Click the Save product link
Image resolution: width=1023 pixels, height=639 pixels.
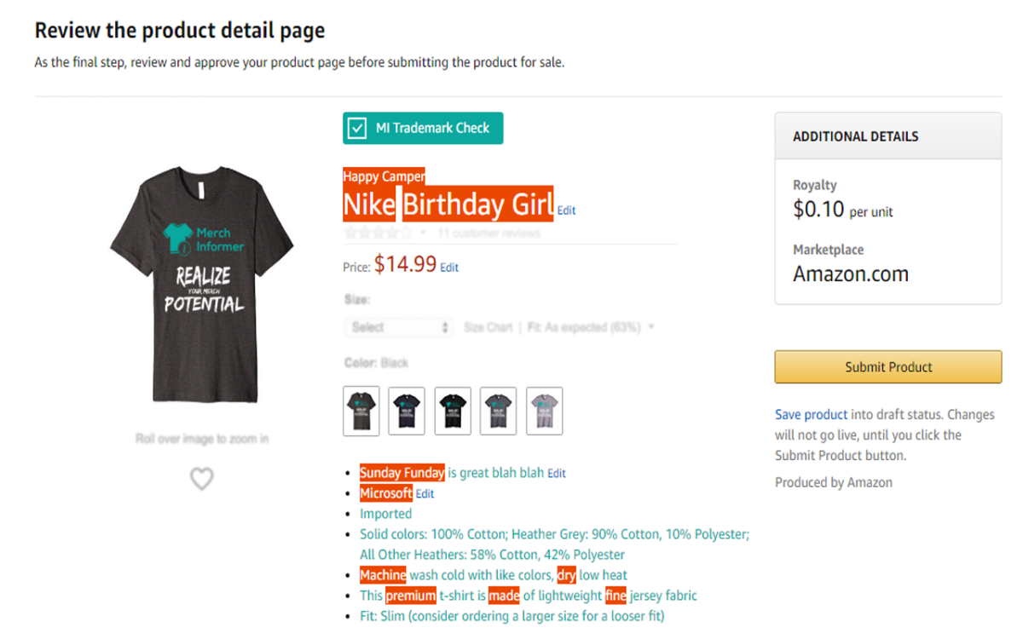click(811, 415)
